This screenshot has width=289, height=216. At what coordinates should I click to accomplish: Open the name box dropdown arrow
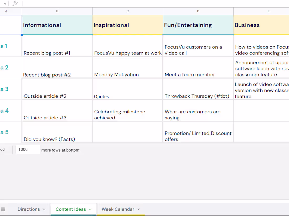tap(4, 3)
